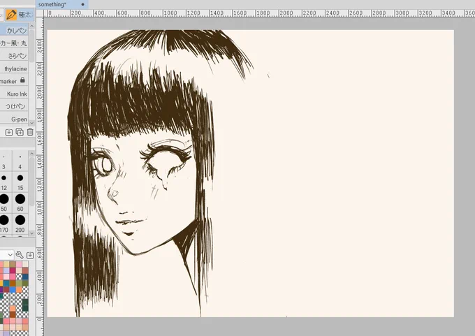Click the lock icon beside marker
Viewport: 475px width, 336px height.
point(22,80)
